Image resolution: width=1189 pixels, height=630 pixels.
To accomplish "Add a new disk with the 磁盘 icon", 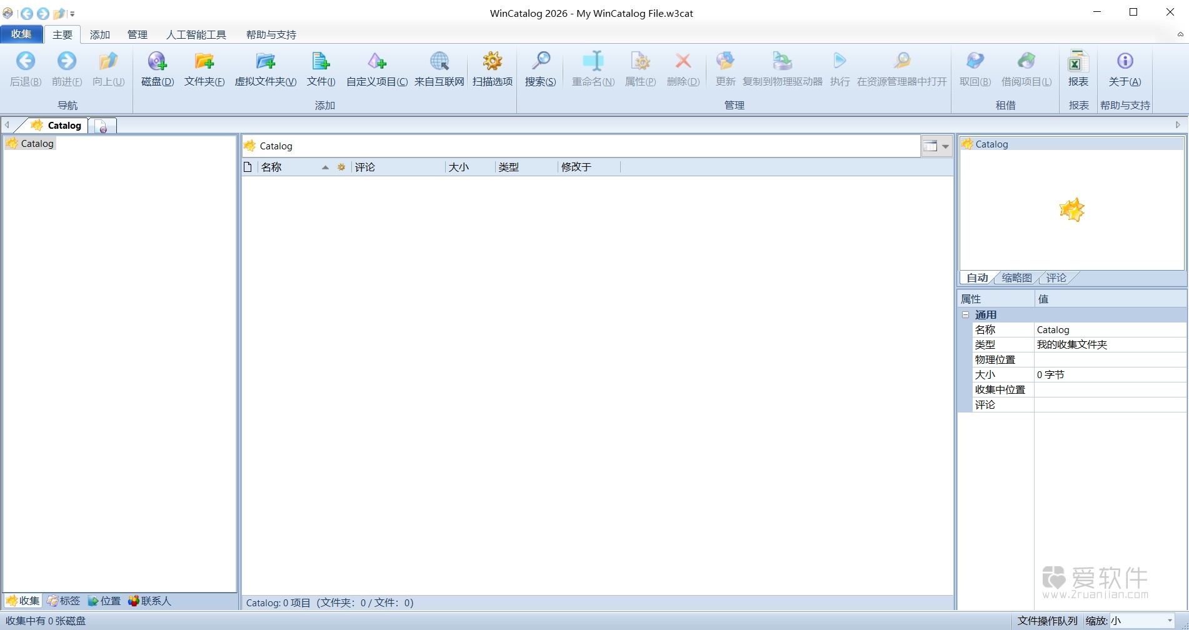I will (157, 69).
